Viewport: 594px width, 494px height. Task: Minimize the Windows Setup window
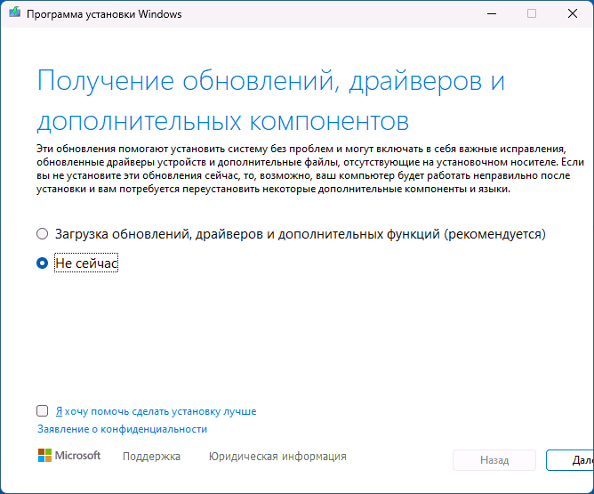[491, 13]
